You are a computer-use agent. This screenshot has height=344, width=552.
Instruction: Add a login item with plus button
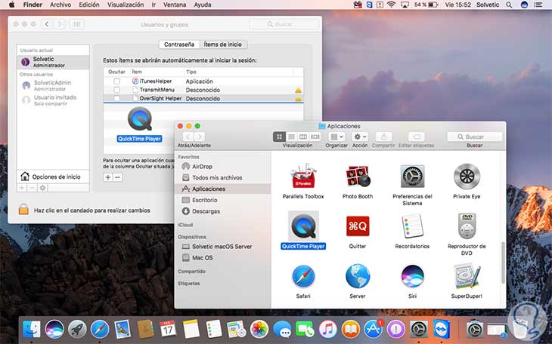tap(108, 177)
